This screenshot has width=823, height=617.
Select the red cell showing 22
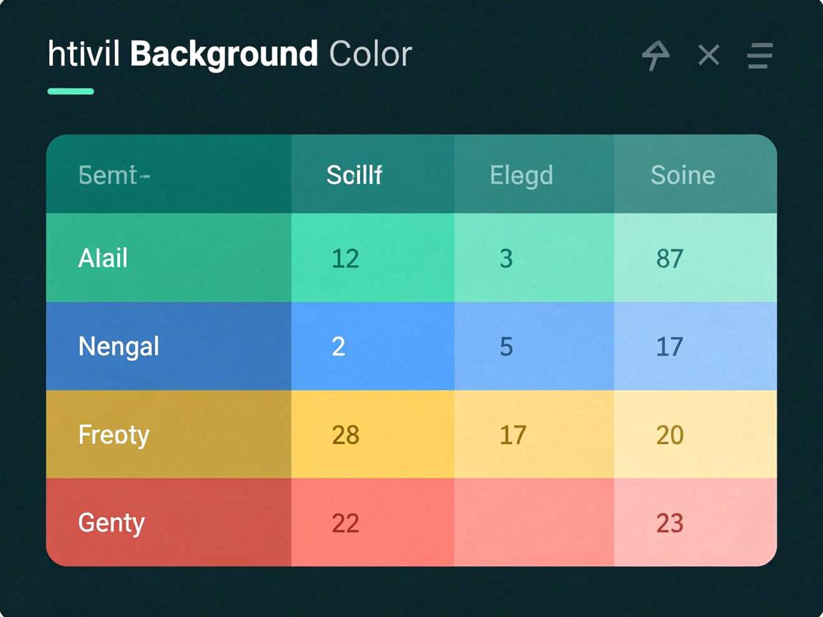click(x=372, y=523)
